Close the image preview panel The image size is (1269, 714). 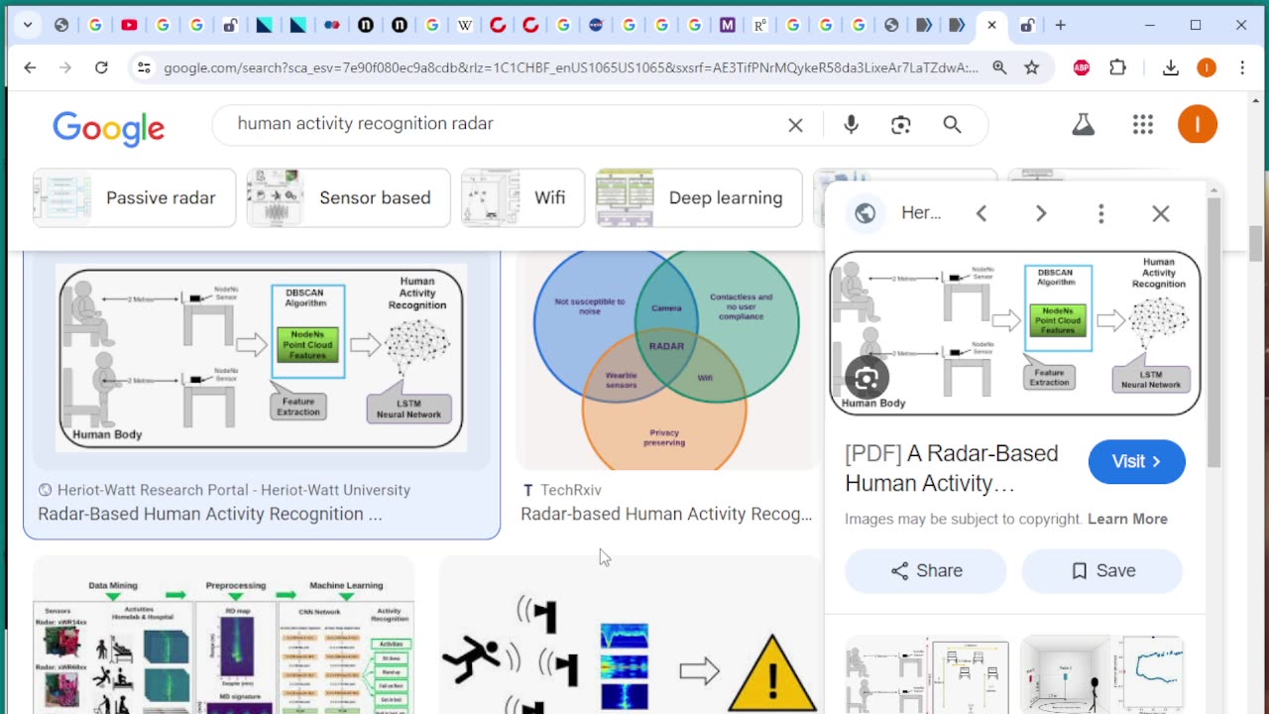[x=1161, y=213]
